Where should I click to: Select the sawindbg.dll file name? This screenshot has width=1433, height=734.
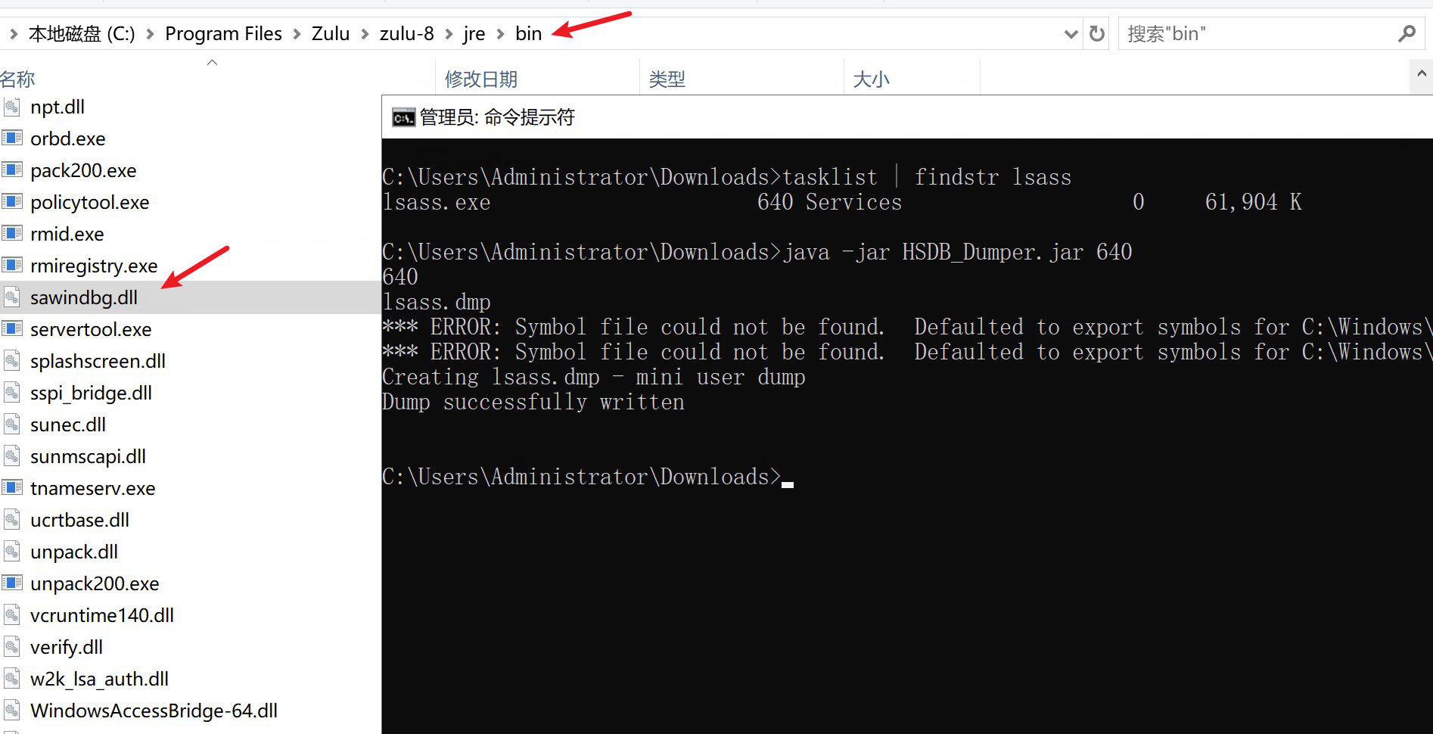84,297
